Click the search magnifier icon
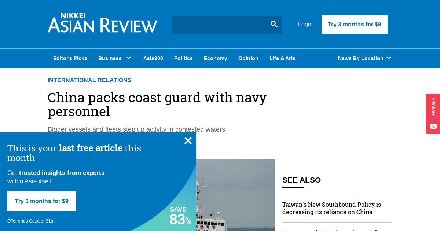Screen dimensions: 440x231 [x=274, y=25]
